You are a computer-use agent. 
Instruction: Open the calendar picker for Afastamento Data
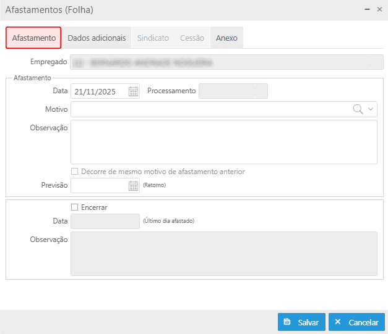[134, 91]
